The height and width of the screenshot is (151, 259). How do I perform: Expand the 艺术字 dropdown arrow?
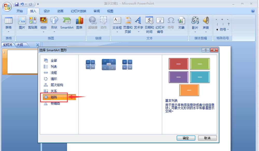pos(139,32)
